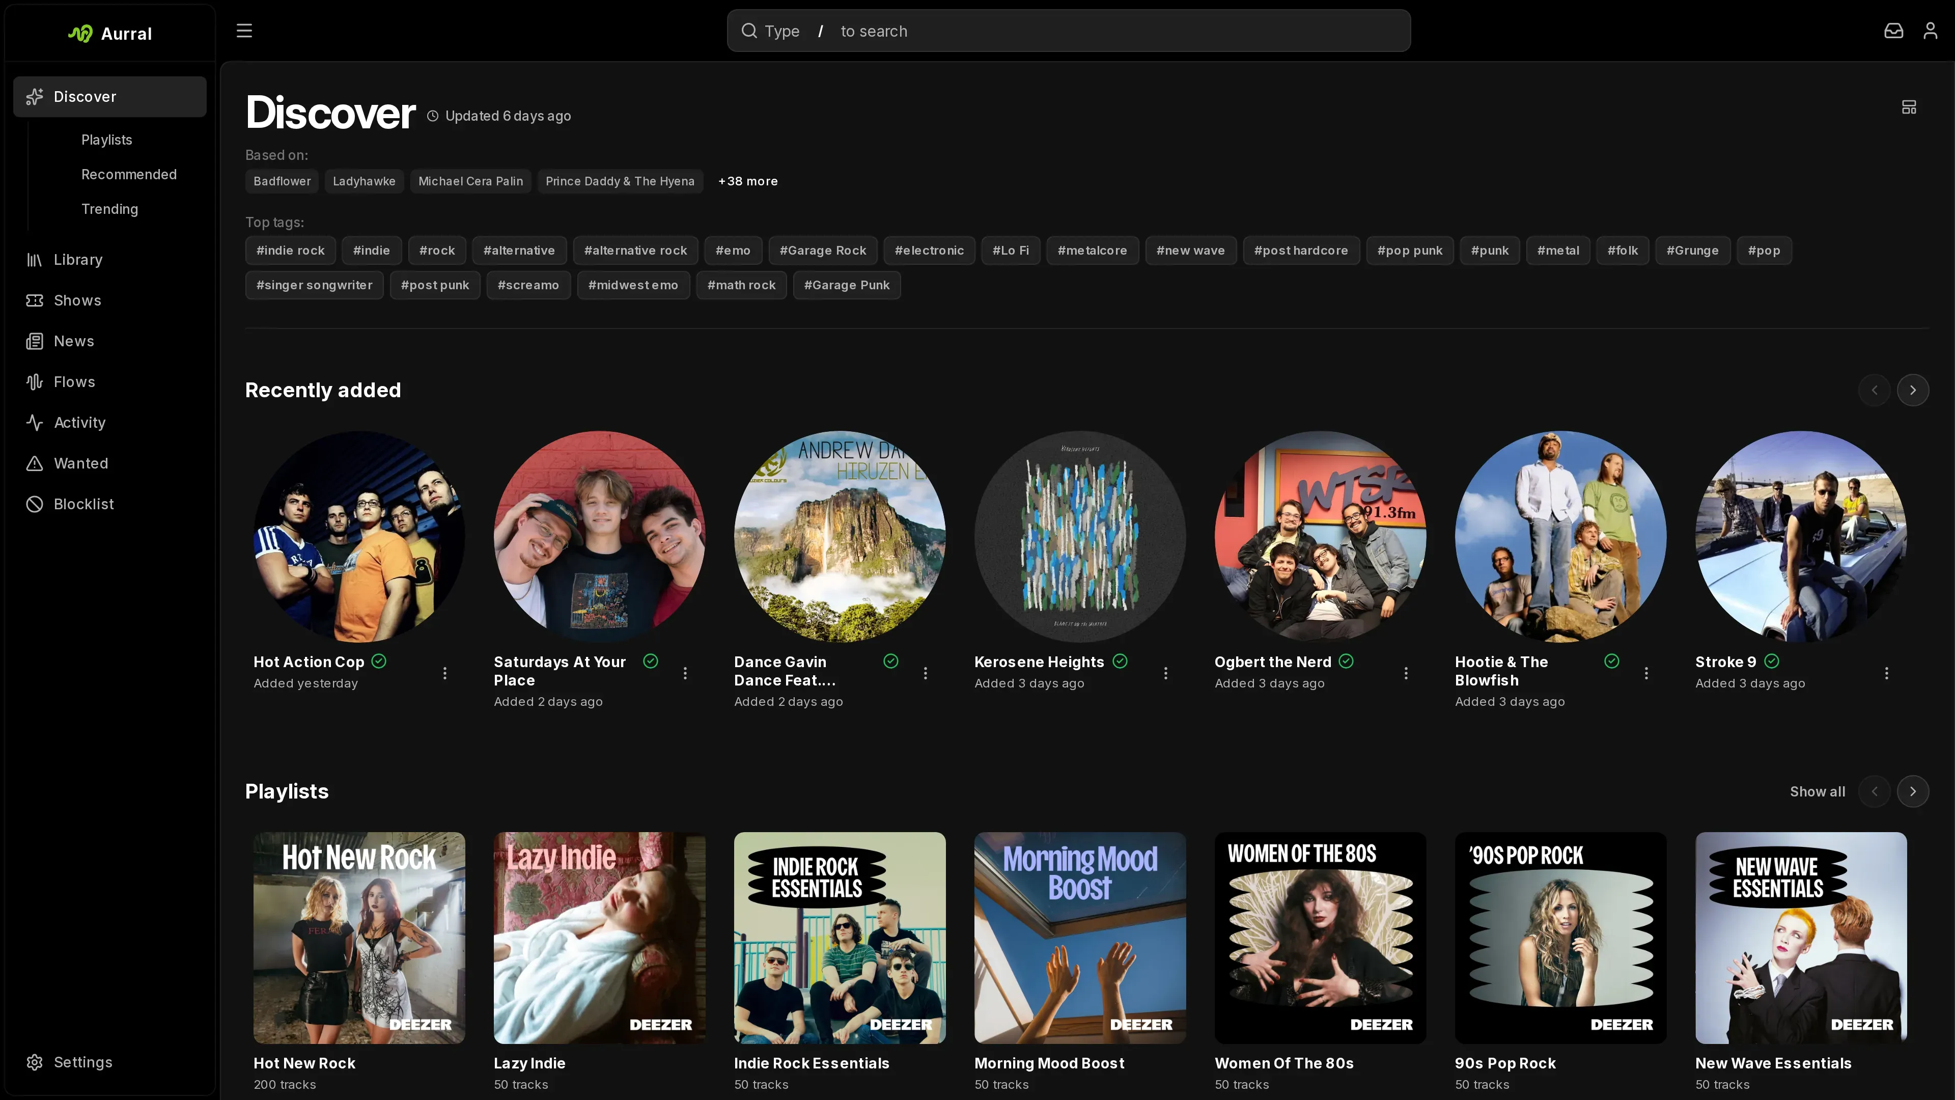The width and height of the screenshot is (1955, 1100).
Task: Open more options for Hootie & The Blowfish
Action: (1646, 673)
